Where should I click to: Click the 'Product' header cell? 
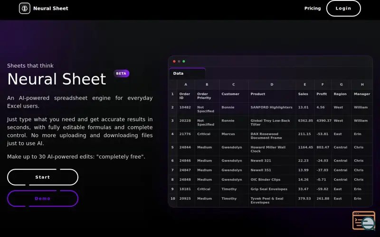[x=272, y=96]
